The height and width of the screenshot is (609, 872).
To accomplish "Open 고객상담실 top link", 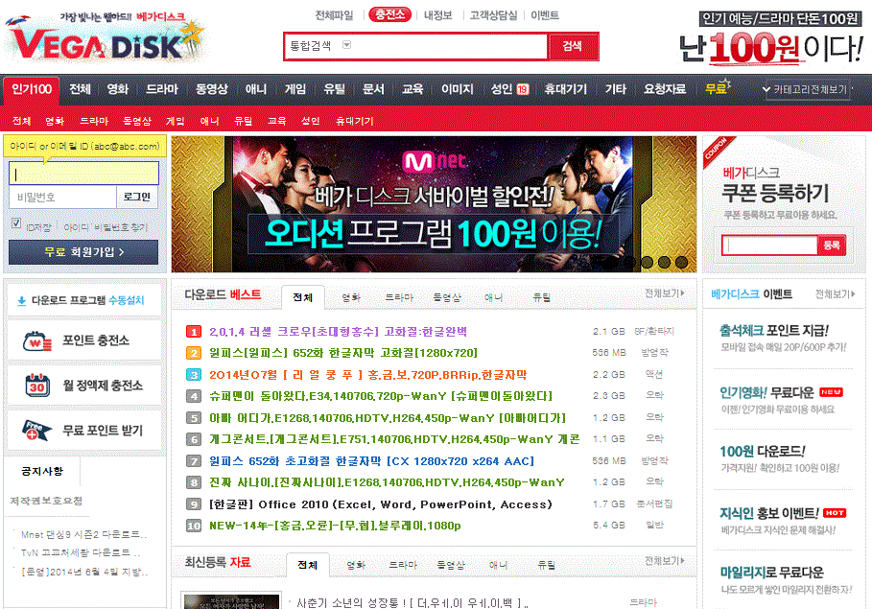I will pyautogui.click(x=493, y=15).
